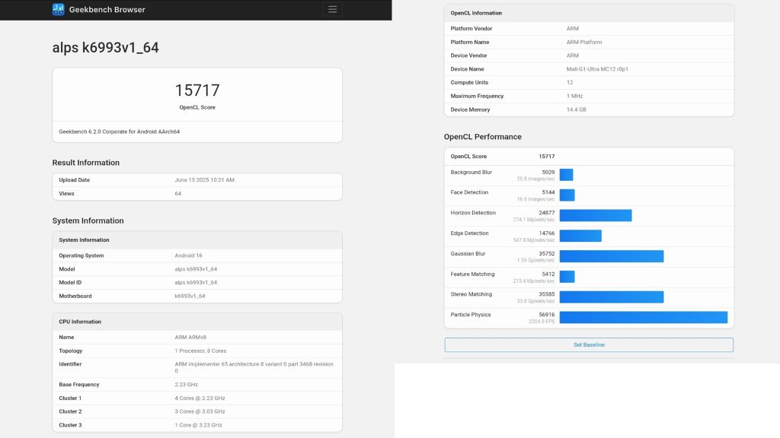780x438 pixels.
Task: Click the Gaussian Blur score bar
Action: 612,256
